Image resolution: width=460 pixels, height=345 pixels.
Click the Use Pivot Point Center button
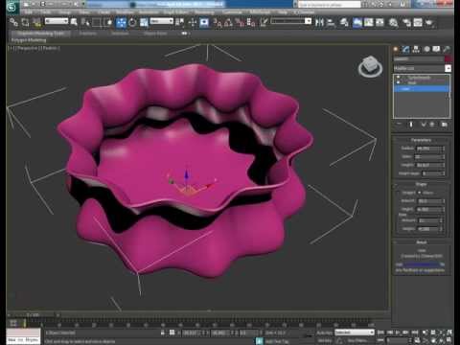pos(180,22)
